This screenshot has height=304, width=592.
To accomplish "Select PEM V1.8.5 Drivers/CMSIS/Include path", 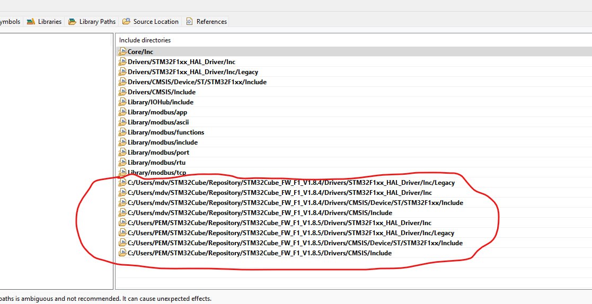I will pyautogui.click(x=354, y=253).
